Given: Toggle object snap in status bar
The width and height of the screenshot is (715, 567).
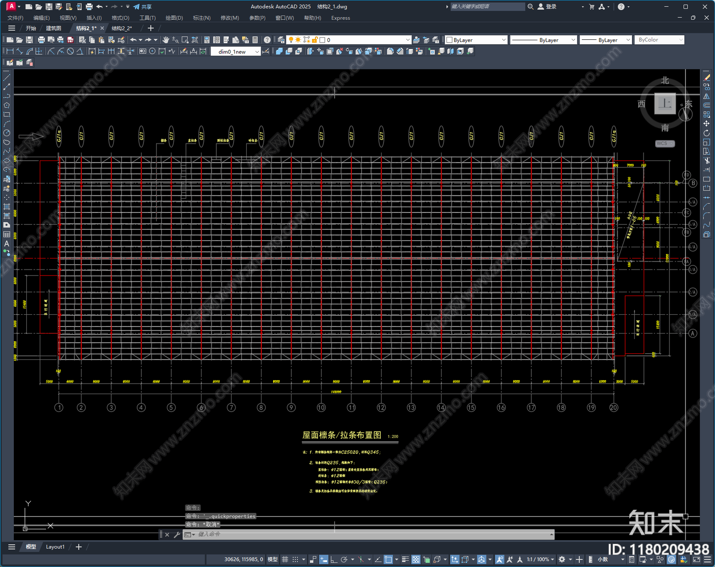Looking at the screenshot, I should (388, 559).
